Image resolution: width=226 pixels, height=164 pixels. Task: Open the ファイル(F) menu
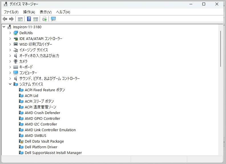(x=11, y=12)
